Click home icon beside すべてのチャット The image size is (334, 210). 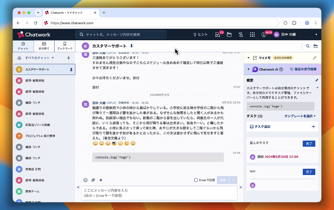click(x=19, y=58)
